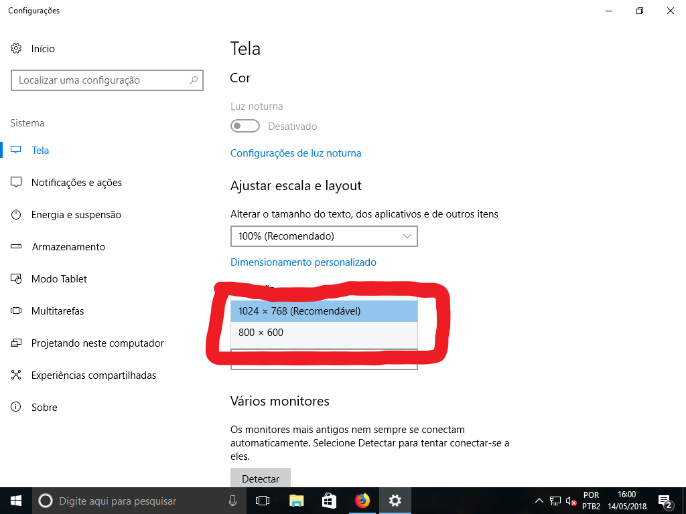This screenshot has height=514, width=686.
Task: Open Microsoft Store from the taskbar
Action: coord(329,501)
